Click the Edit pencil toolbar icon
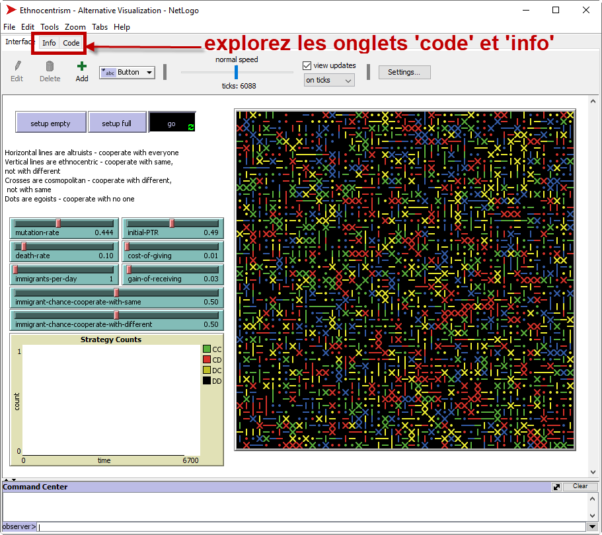602x535 pixels. pos(17,66)
